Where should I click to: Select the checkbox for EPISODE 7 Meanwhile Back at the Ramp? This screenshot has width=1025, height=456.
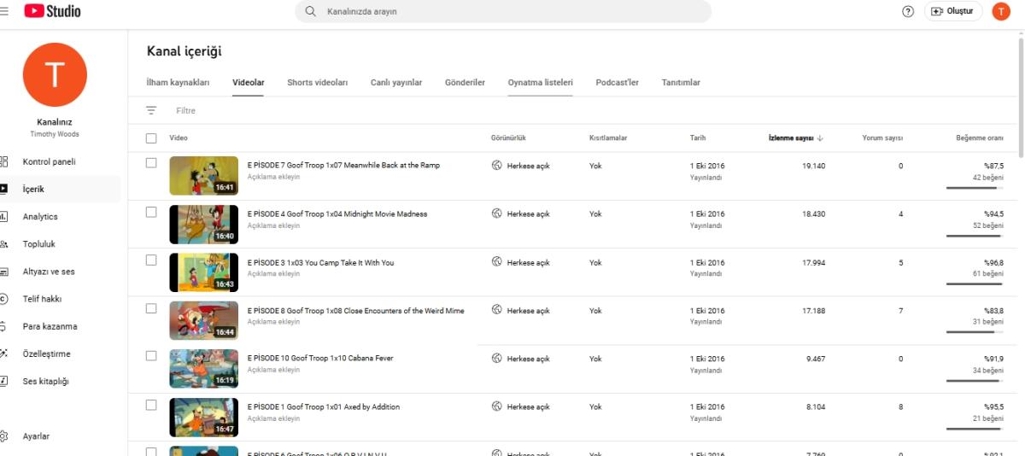point(151,162)
